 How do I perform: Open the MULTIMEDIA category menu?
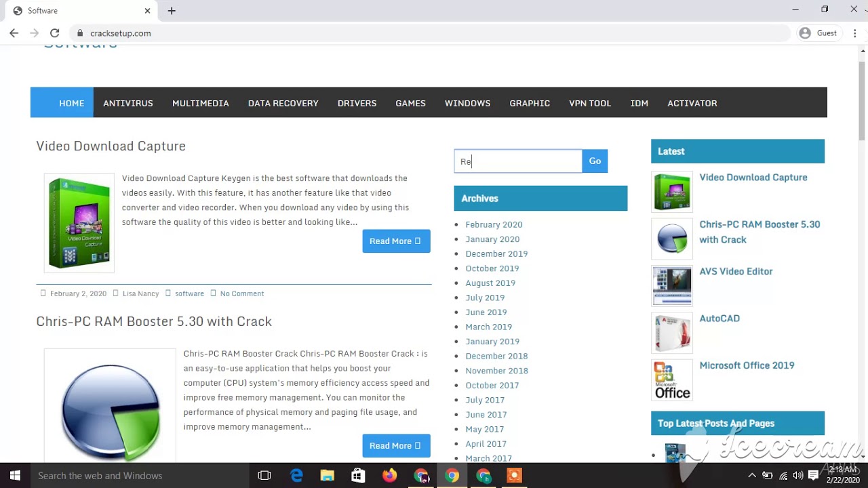(201, 103)
